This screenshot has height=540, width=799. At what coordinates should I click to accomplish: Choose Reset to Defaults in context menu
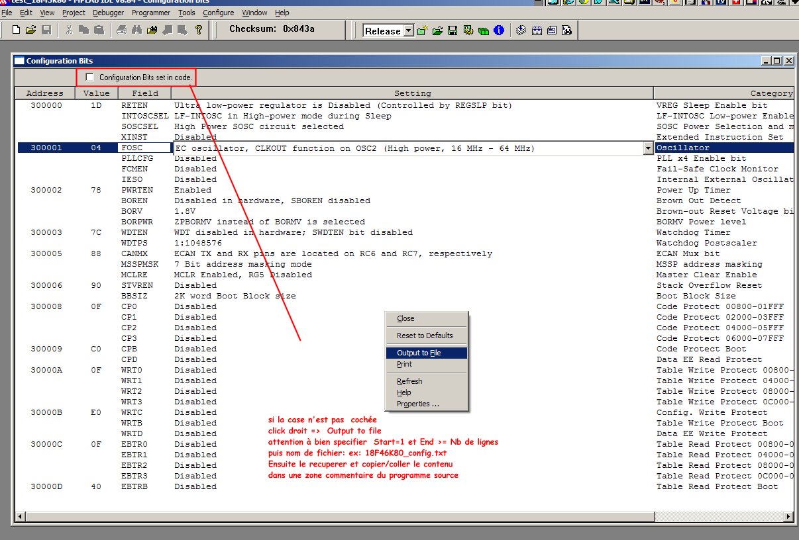point(427,336)
